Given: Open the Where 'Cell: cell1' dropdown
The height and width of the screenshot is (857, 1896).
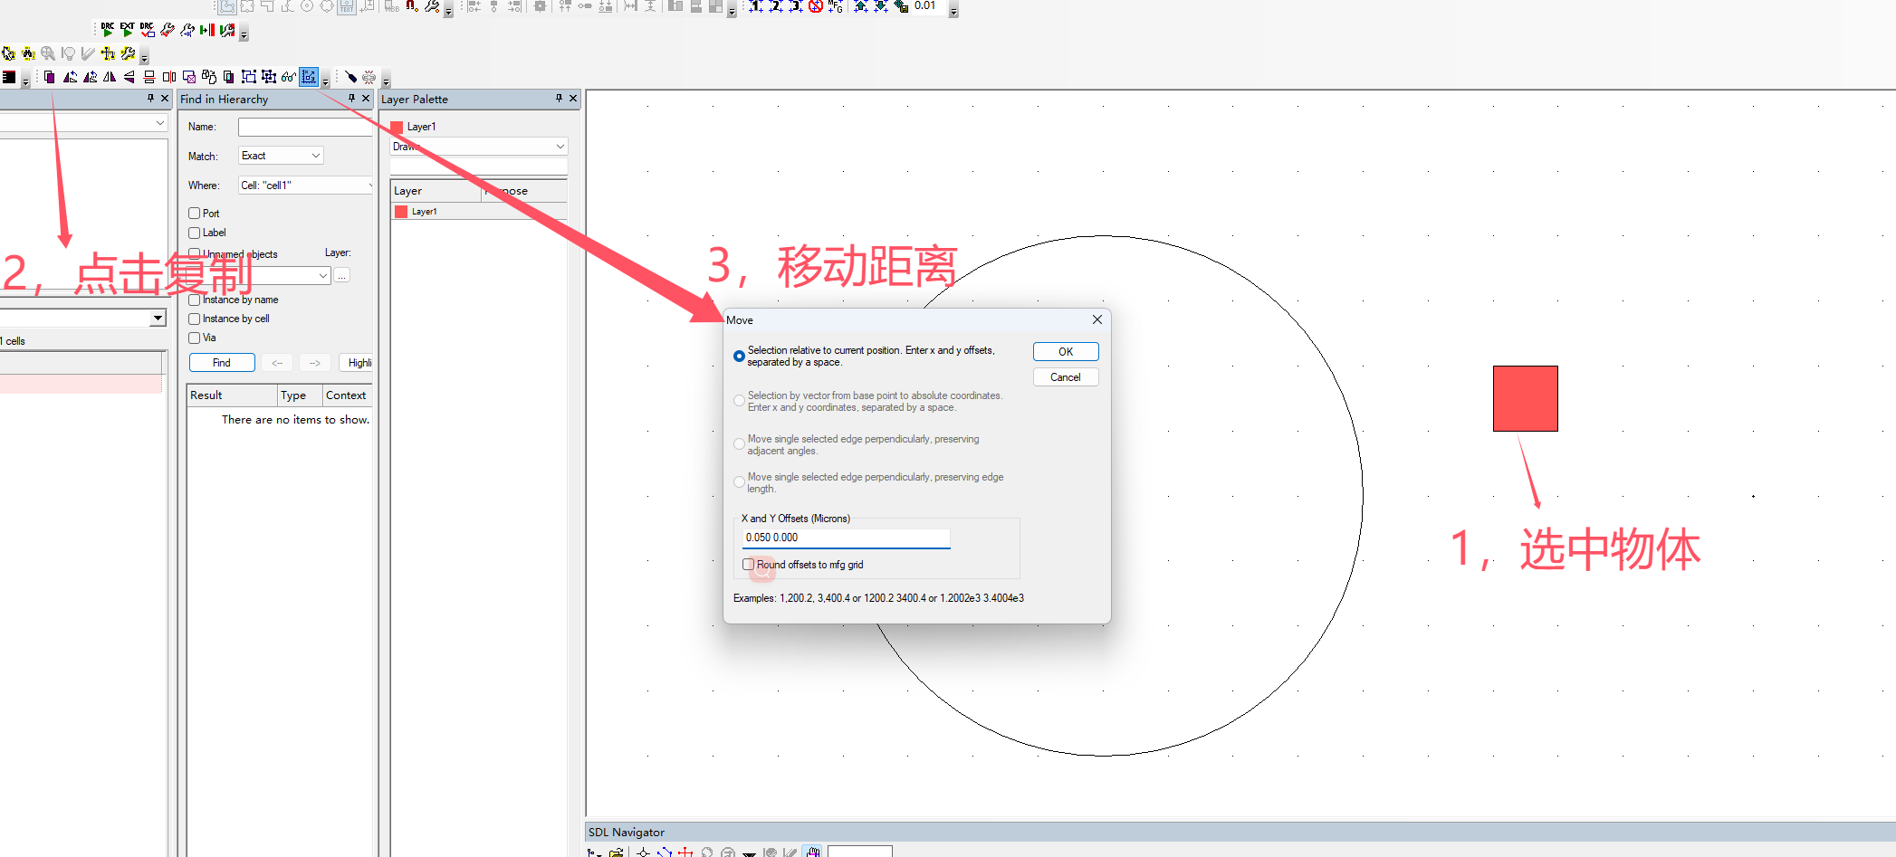Looking at the screenshot, I should pyautogui.click(x=306, y=185).
